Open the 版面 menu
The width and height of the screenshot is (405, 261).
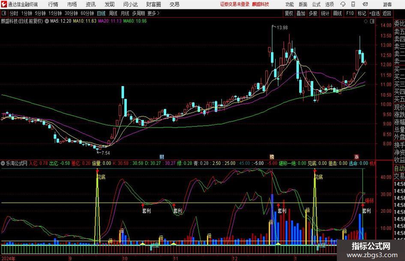pos(303,4)
